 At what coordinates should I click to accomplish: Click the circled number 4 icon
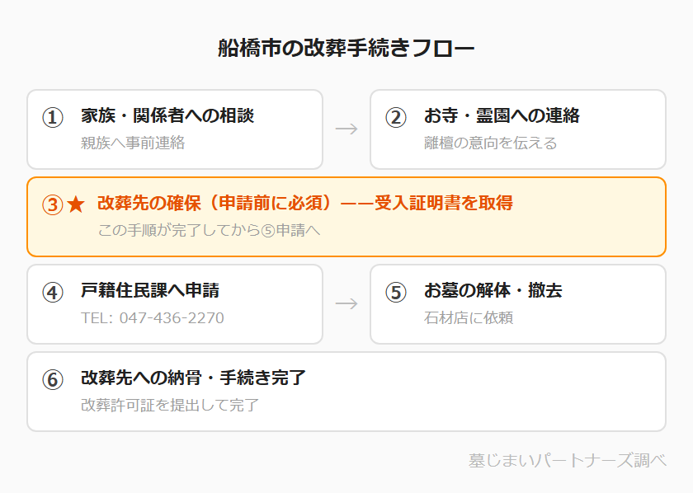53,292
